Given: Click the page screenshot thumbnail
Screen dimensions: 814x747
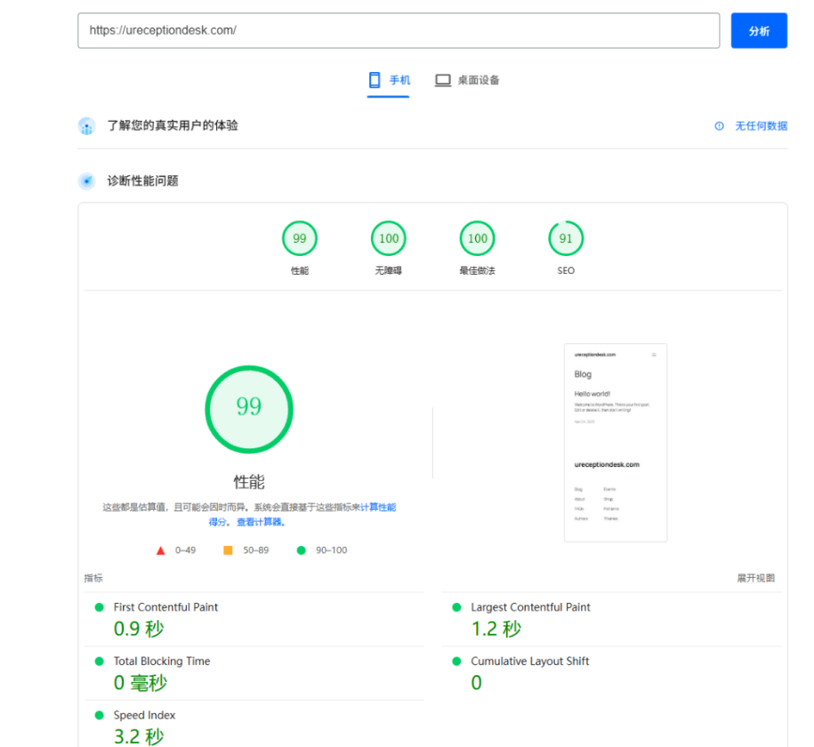Looking at the screenshot, I should pos(616,442).
